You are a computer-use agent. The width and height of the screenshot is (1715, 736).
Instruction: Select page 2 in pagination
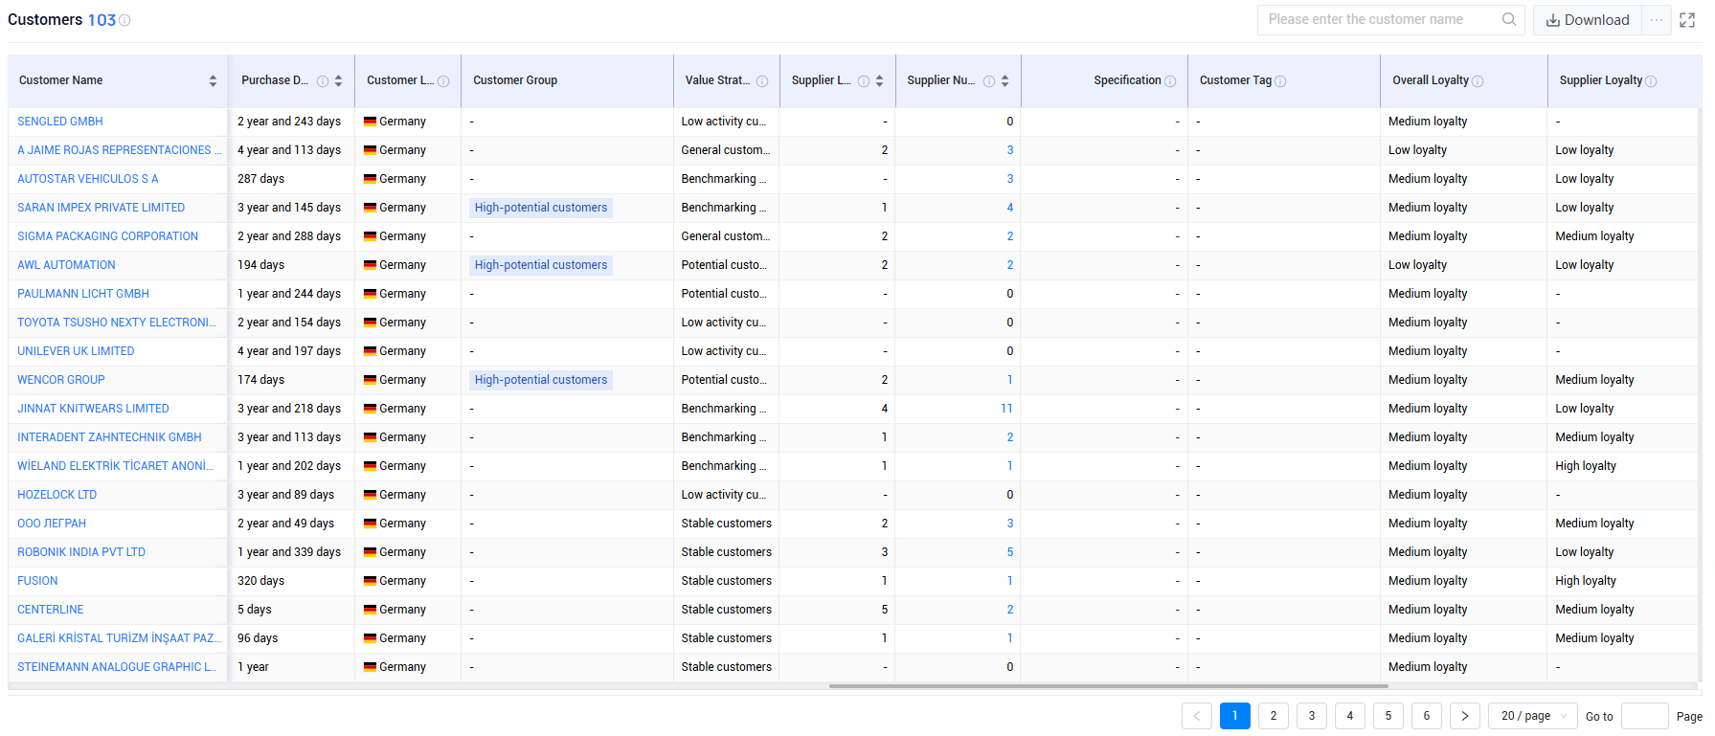1274,716
